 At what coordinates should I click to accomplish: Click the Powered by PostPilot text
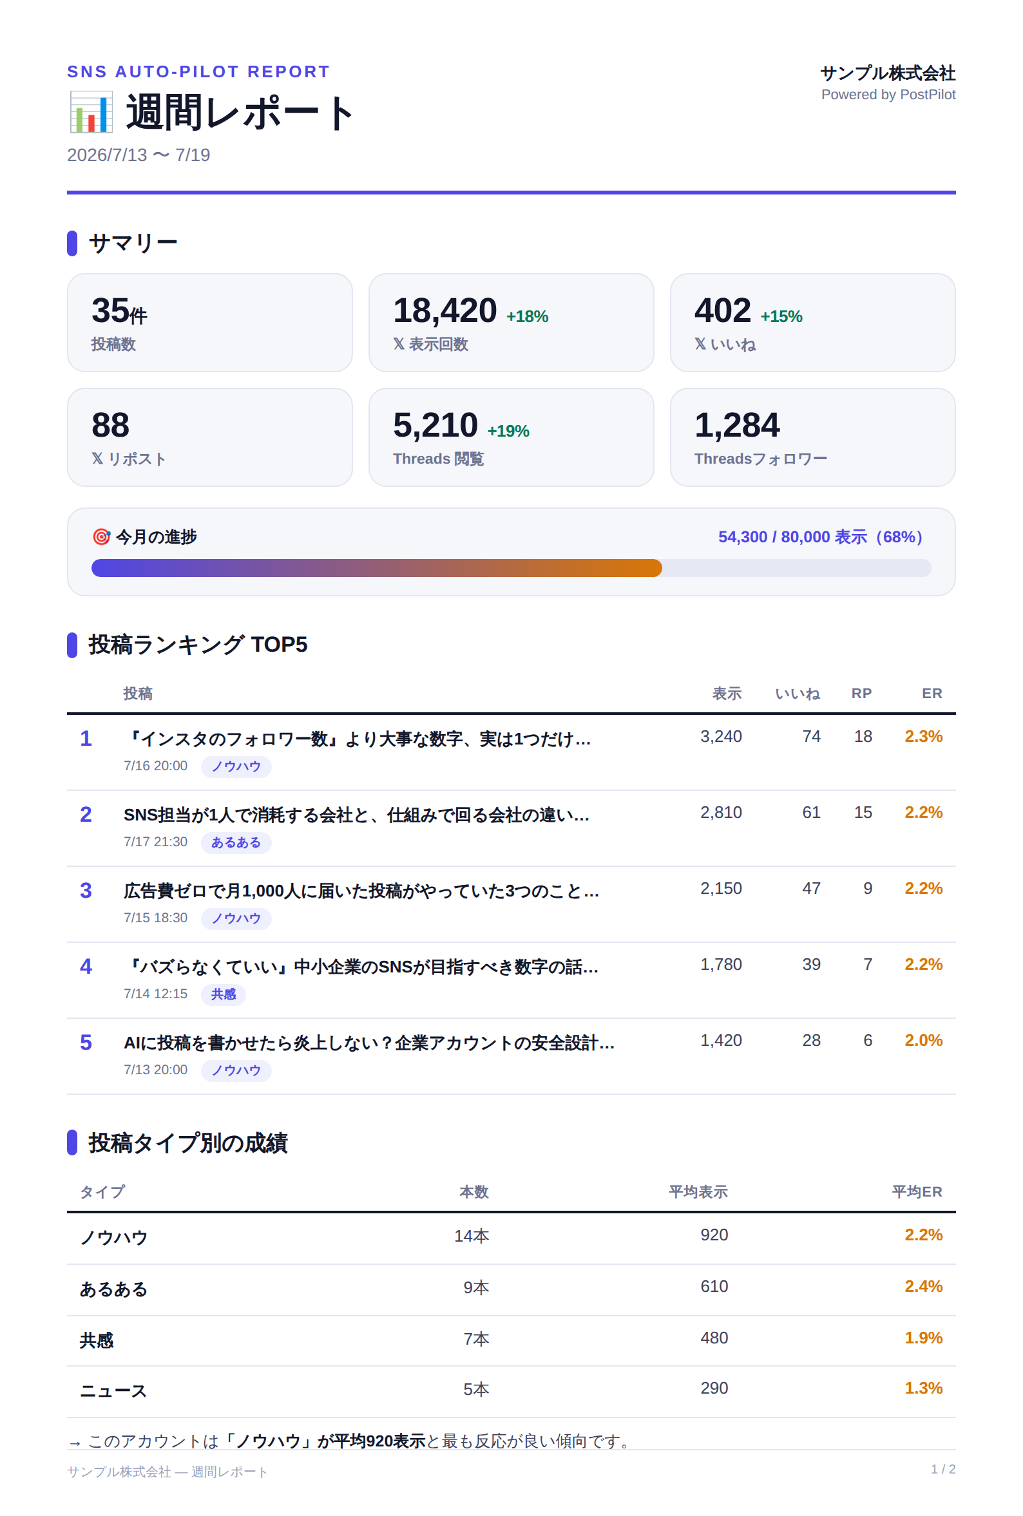point(888,95)
